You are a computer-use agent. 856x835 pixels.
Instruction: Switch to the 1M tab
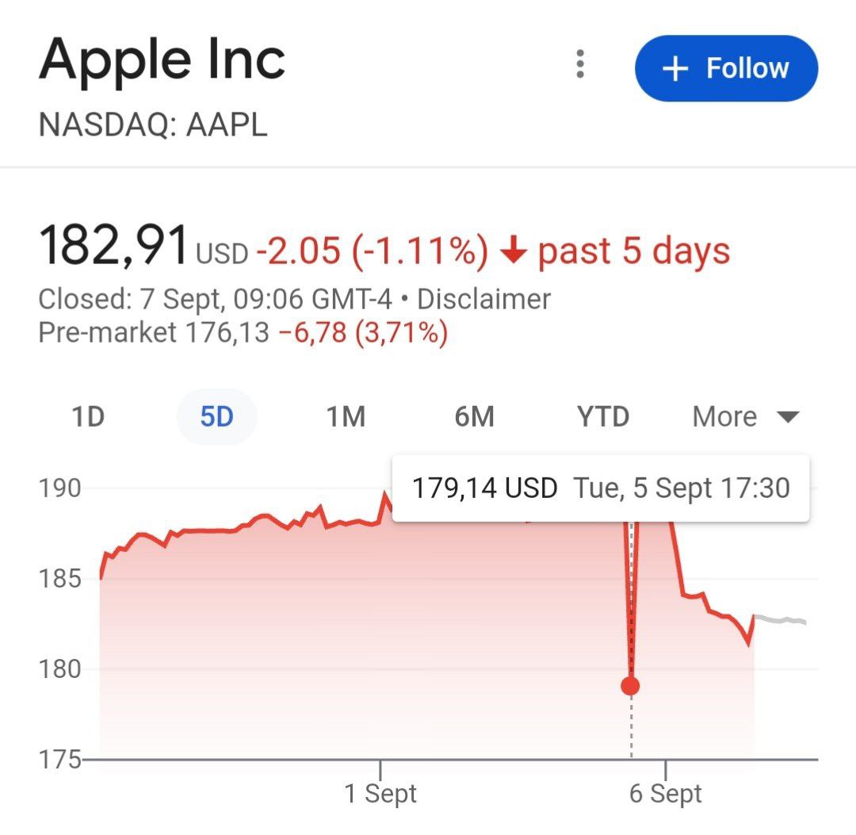[x=344, y=416]
